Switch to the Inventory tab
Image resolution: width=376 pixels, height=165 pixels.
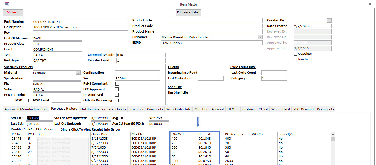point(136,109)
